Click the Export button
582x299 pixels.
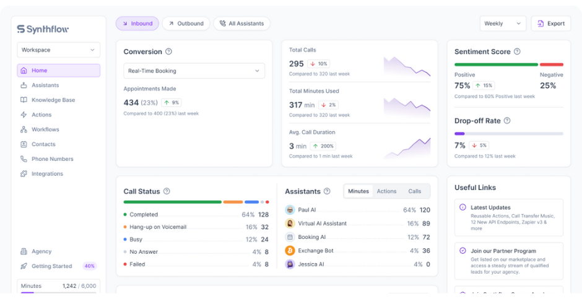pyautogui.click(x=551, y=24)
